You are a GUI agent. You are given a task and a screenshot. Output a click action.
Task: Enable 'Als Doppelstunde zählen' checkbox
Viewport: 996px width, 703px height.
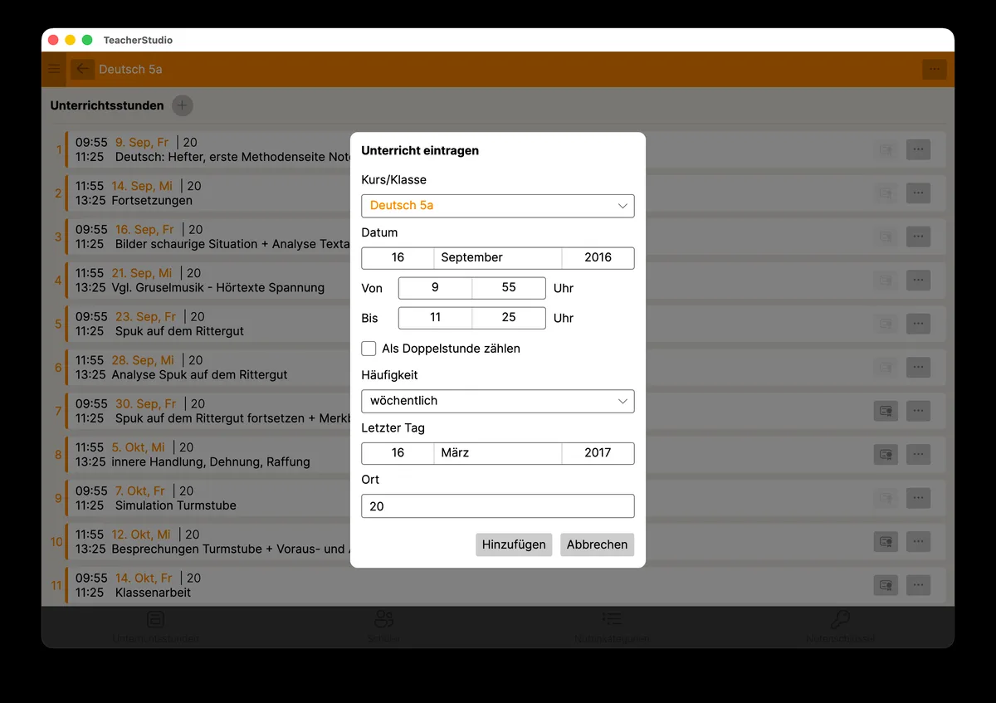[369, 349]
